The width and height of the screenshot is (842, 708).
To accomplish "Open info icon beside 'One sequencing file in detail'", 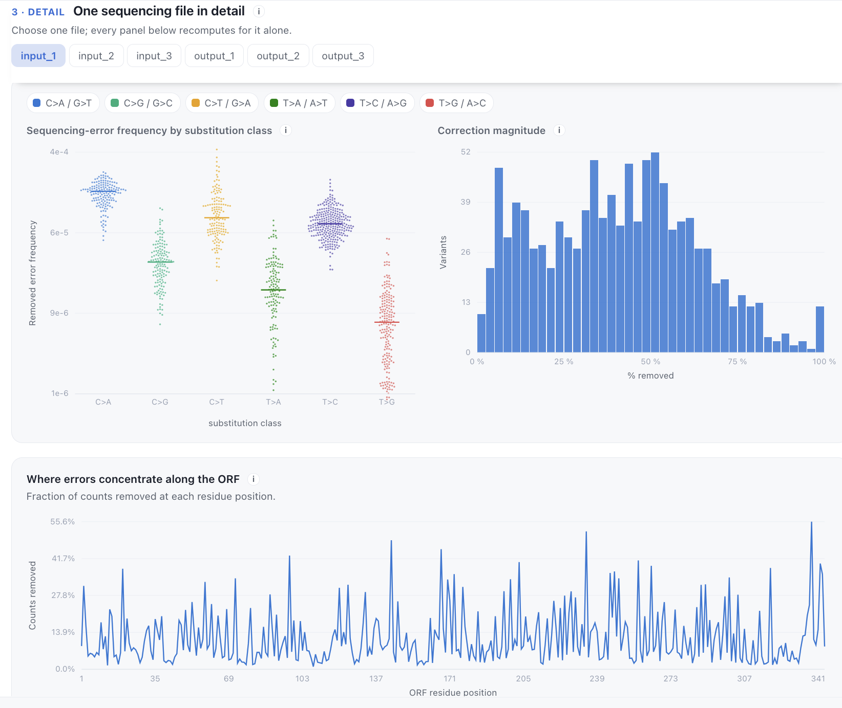I will pyautogui.click(x=259, y=11).
